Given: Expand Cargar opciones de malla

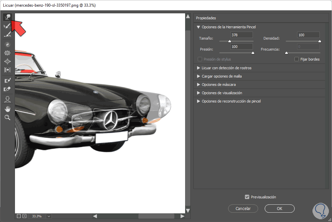Looking at the screenshot, I should tap(198, 76).
